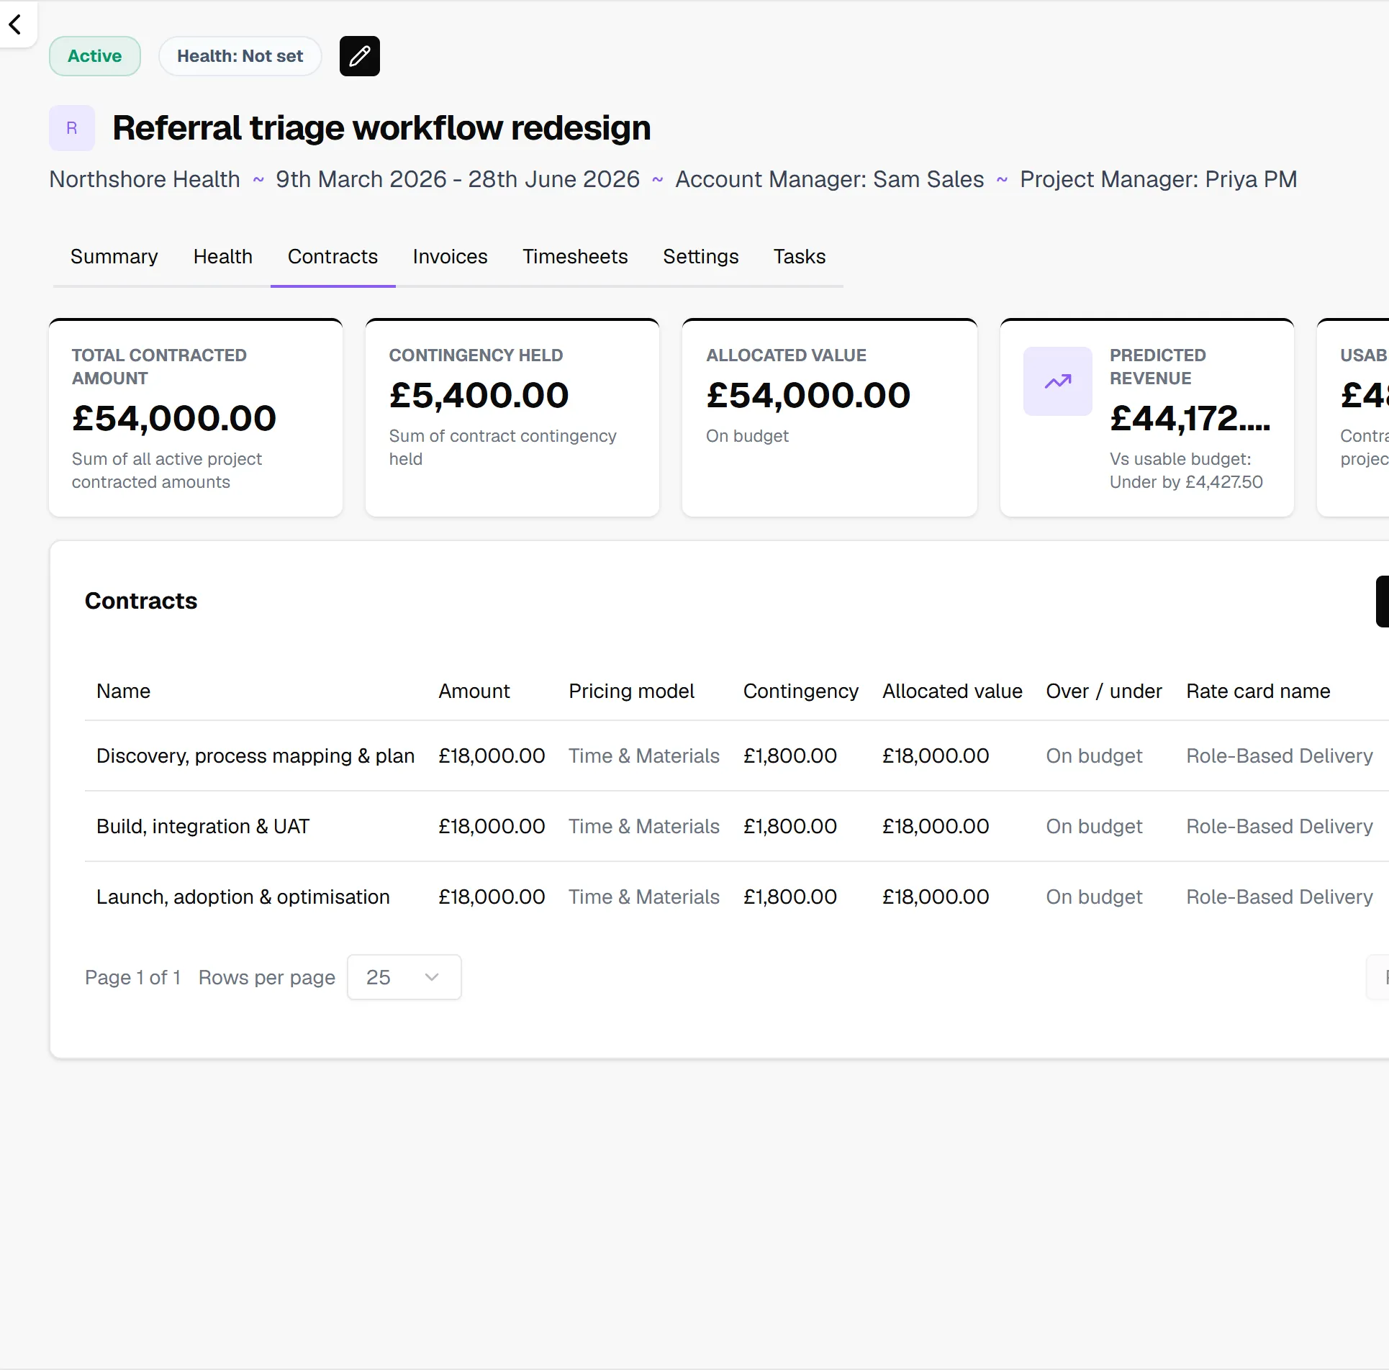Image resolution: width=1389 pixels, height=1370 pixels.
Task: Open the Launch, adoption & optimisation contract
Action: pos(243,897)
